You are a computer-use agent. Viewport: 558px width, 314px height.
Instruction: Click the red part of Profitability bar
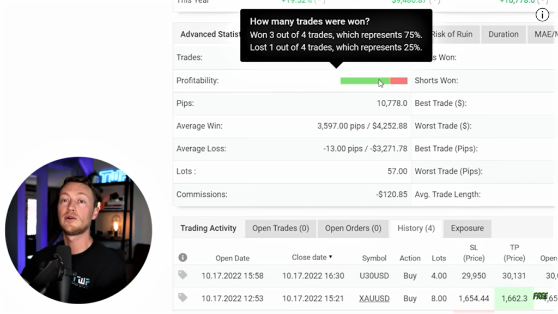click(x=399, y=81)
